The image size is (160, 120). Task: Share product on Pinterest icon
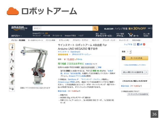pyautogui.click(x=144, y=44)
